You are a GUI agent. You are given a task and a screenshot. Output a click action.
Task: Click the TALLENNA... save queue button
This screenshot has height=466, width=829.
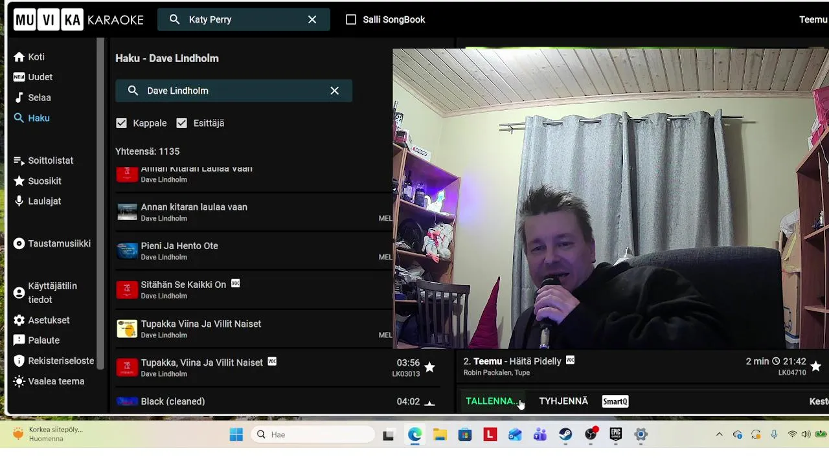(x=492, y=401)
